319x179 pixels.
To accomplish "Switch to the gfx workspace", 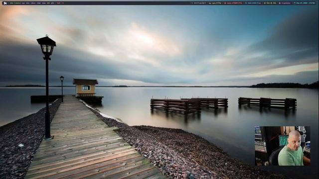I will (x=52, y=3).
